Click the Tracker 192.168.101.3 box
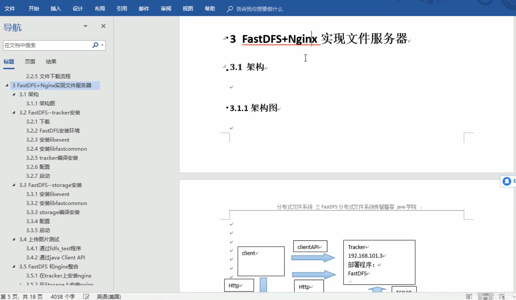 [x=379, y=262]
